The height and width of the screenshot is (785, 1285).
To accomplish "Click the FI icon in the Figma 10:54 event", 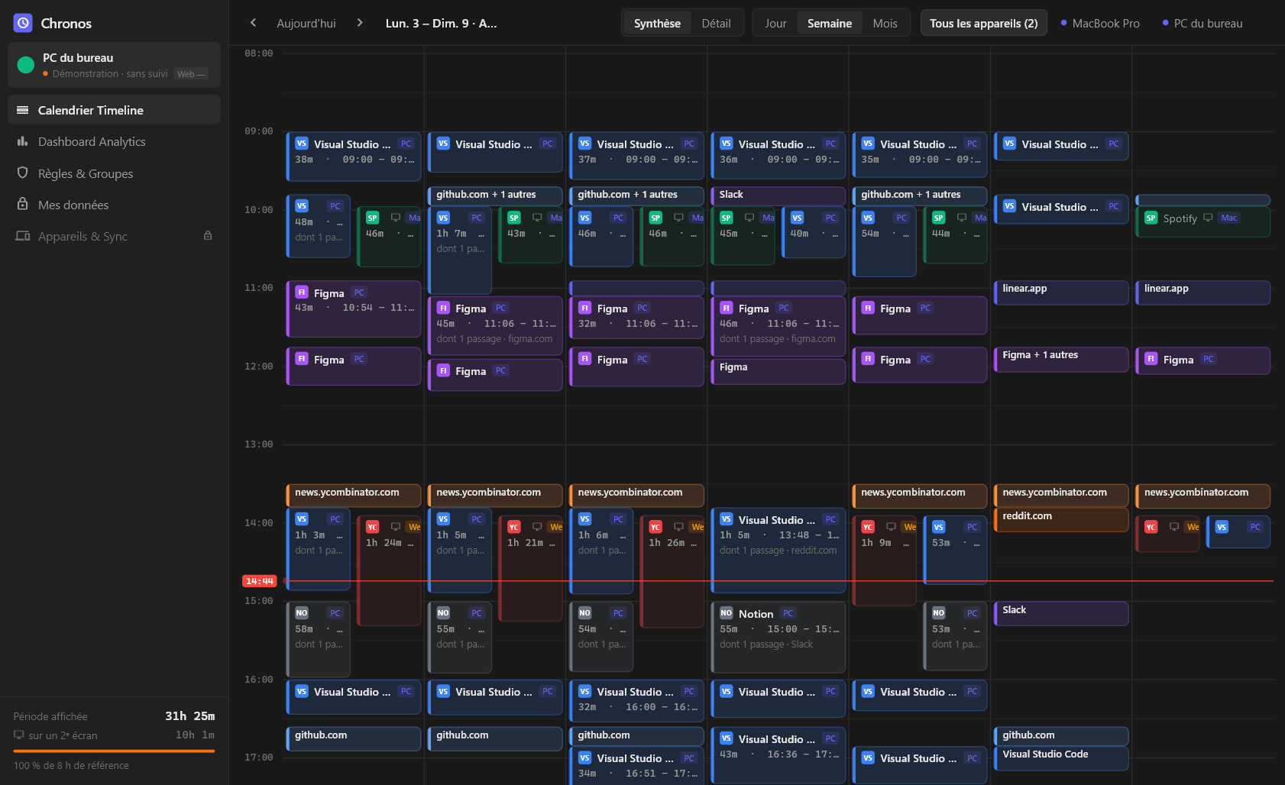I will coord(302,292).
